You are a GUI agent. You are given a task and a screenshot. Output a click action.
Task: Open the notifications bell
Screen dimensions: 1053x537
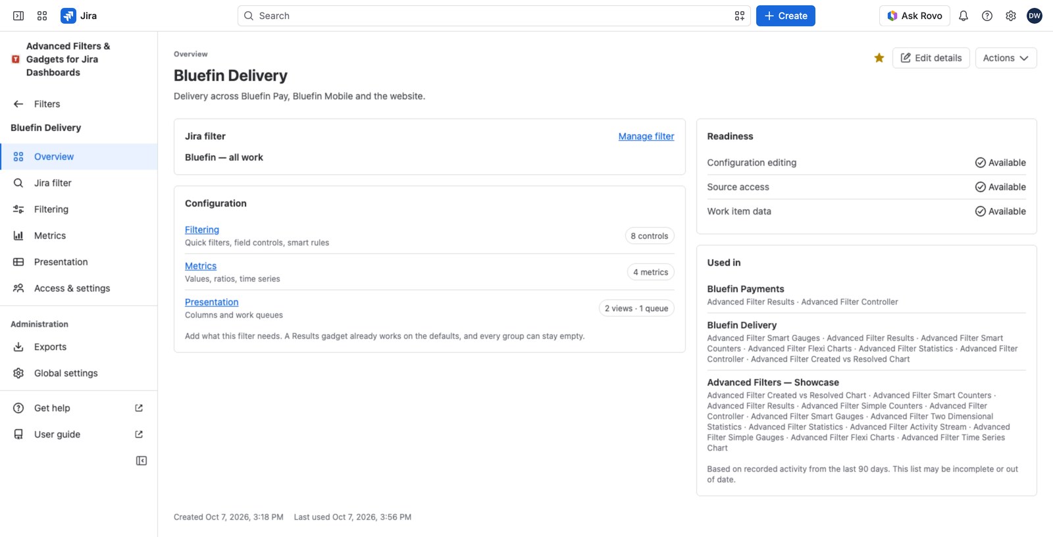point(963,16)
